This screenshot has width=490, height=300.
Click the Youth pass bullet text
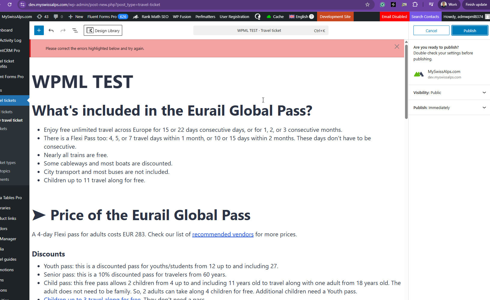[161, 266]
